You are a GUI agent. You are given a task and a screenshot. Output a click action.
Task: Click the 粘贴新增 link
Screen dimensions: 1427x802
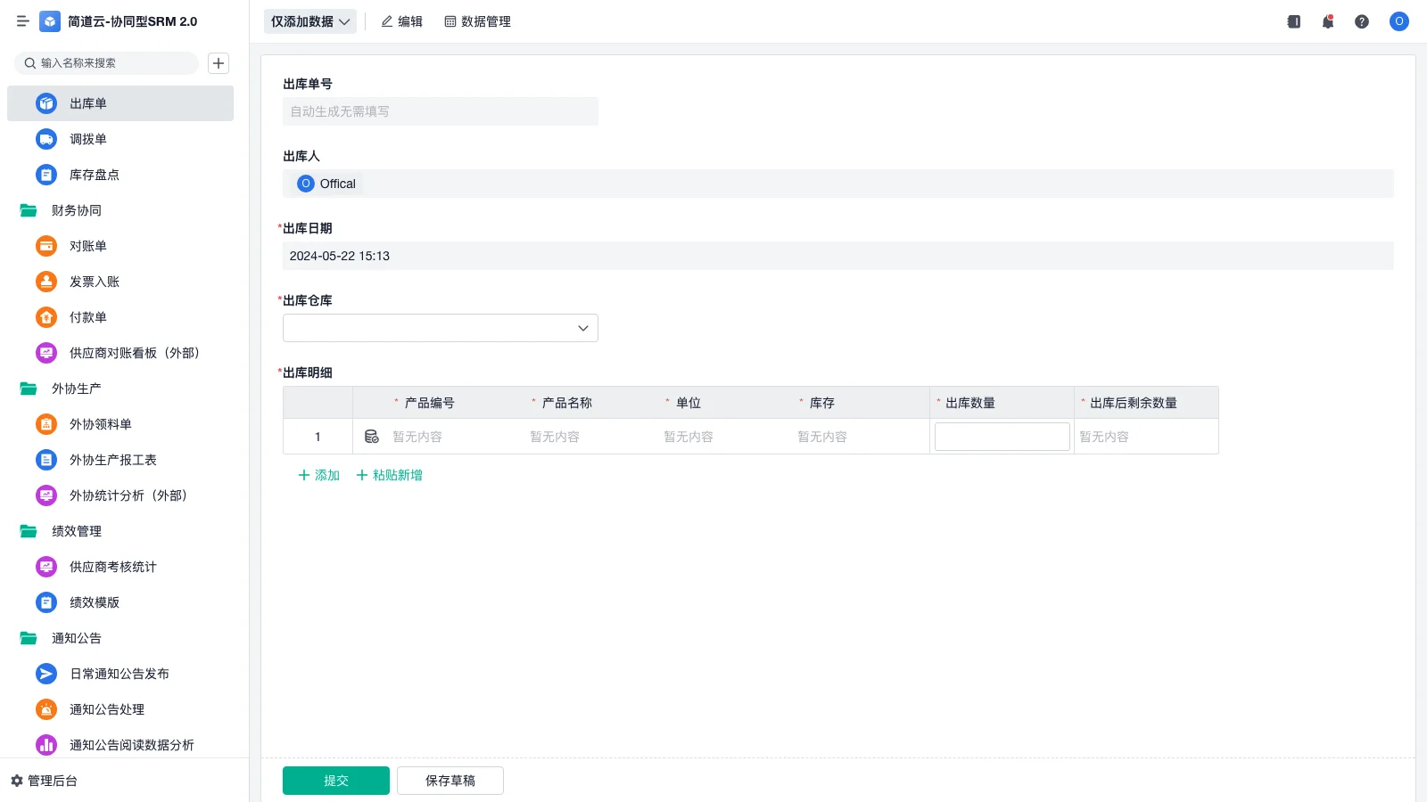click(x=390, y=475)
